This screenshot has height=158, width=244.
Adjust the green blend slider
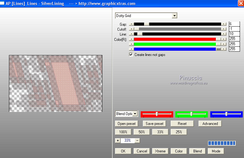click(191, 114)
